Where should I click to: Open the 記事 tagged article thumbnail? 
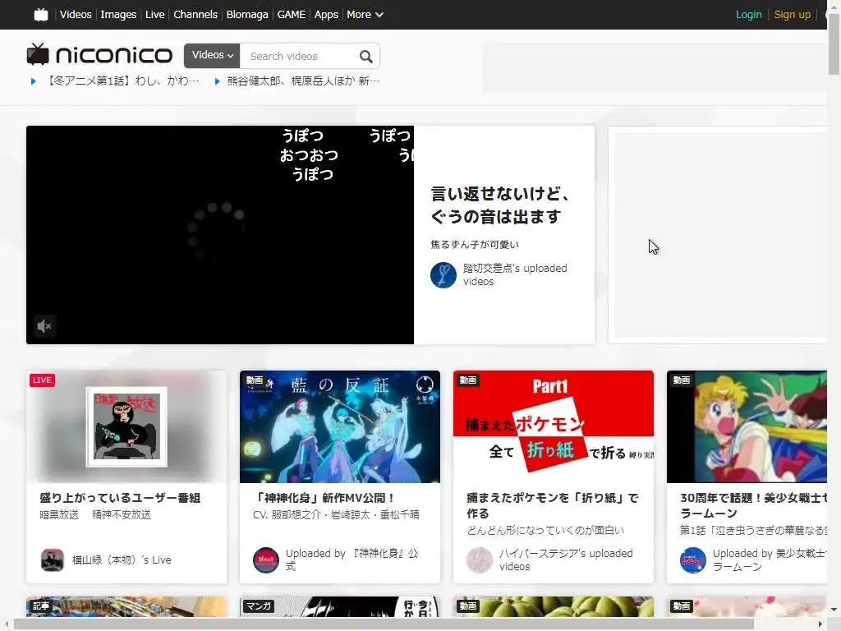126,607
